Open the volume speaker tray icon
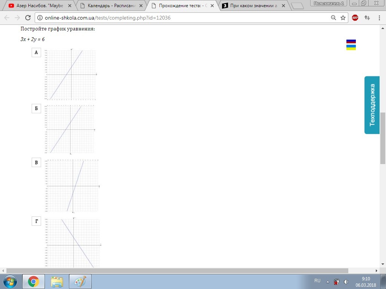Screen dimensions: 386x289 tap(346, 281)
